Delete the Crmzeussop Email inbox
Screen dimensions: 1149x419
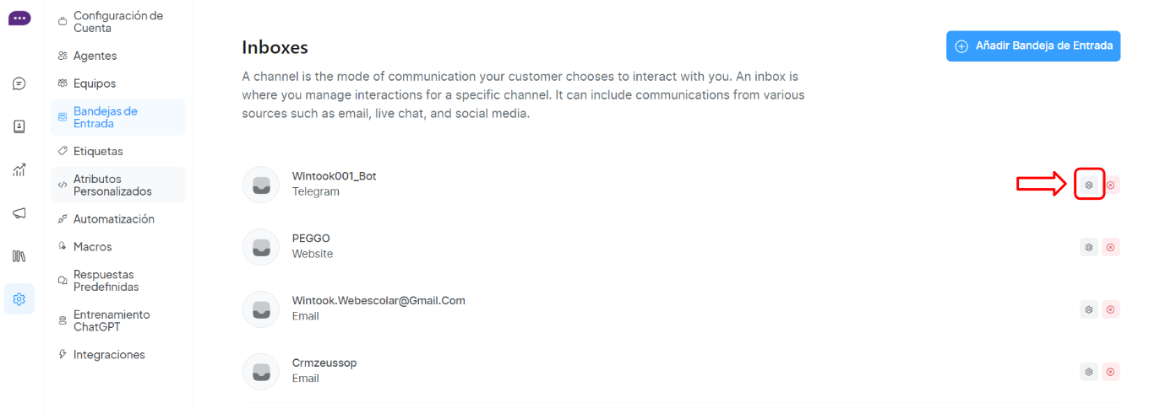(x=1111, y=372)
